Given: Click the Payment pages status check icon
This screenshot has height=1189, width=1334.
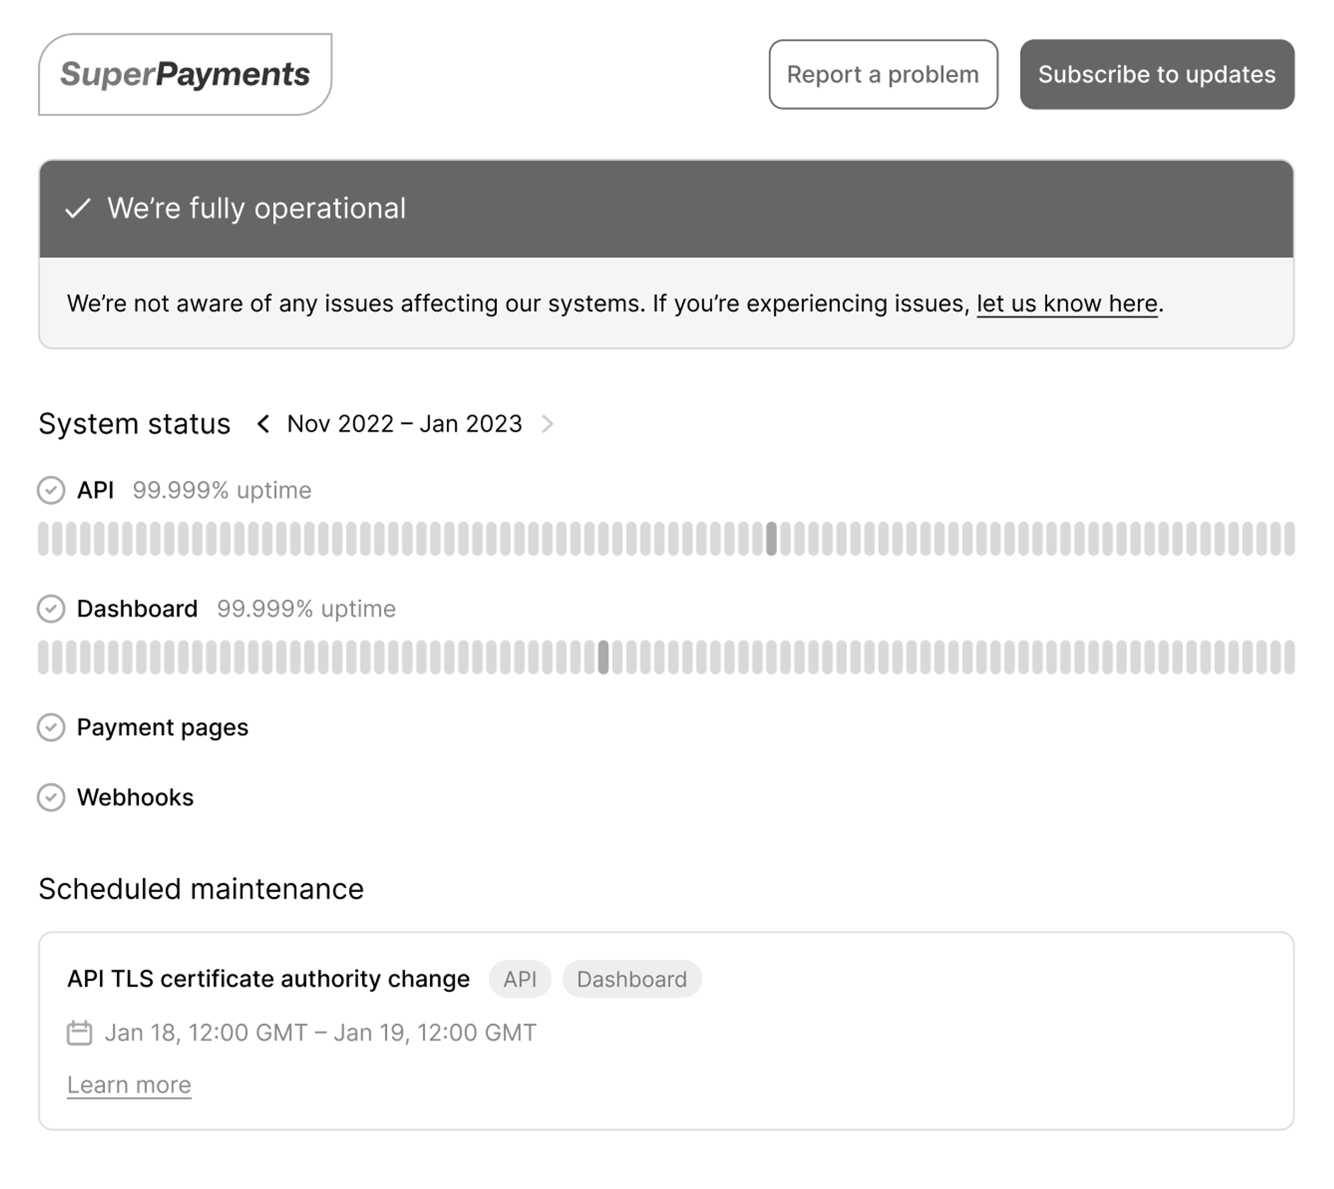Looking at the screenshot, I should [x=51, y=727].
